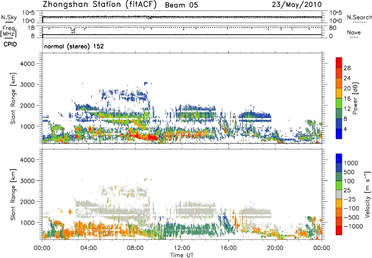Viewport: 372px width, 258px height.
Task: Click the 'Zhongshan Station (fitACF)' title text
Action: pyautogui.click(x=100, y=5)
